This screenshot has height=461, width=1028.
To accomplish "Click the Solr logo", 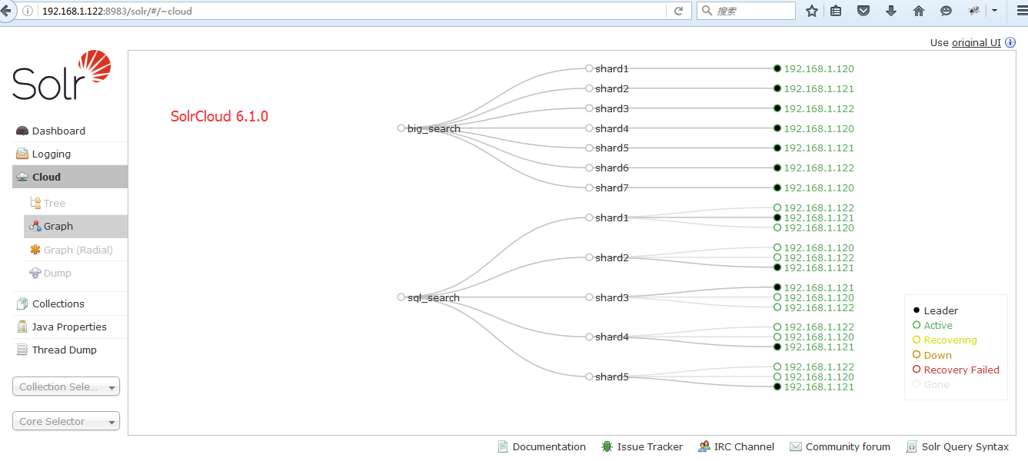I will click(62, 75).
